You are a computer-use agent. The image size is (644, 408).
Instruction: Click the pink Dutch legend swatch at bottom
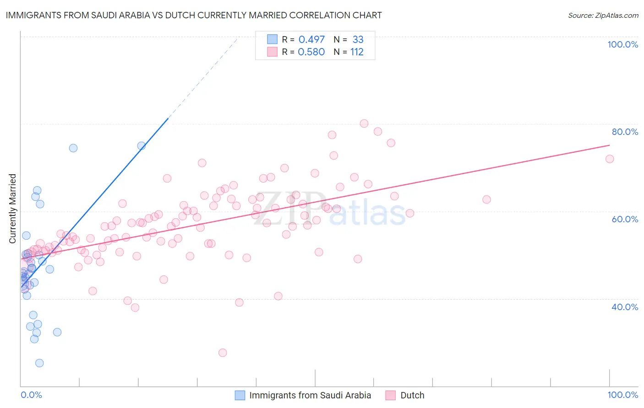click(390, 395)
